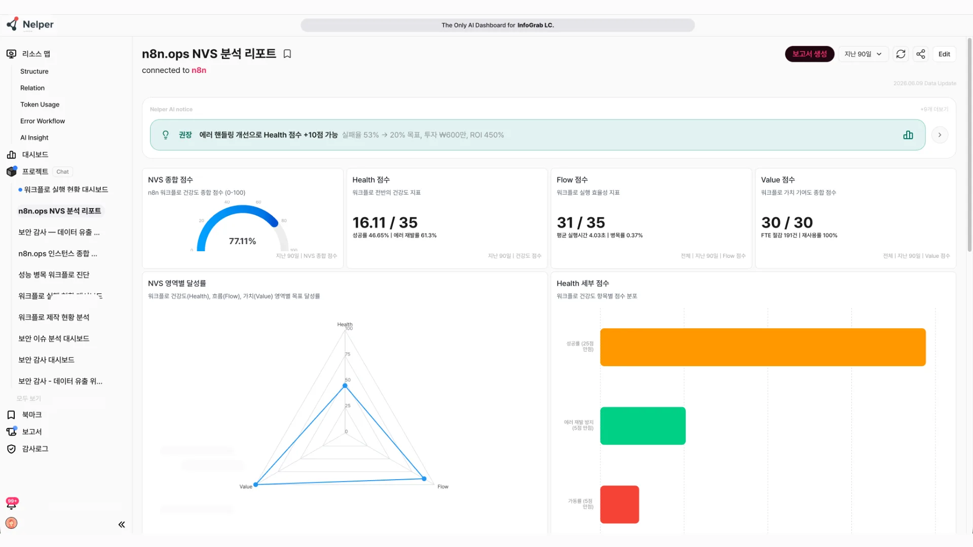
Task: Open Error Workflow page
Action: tap(43, 121)
